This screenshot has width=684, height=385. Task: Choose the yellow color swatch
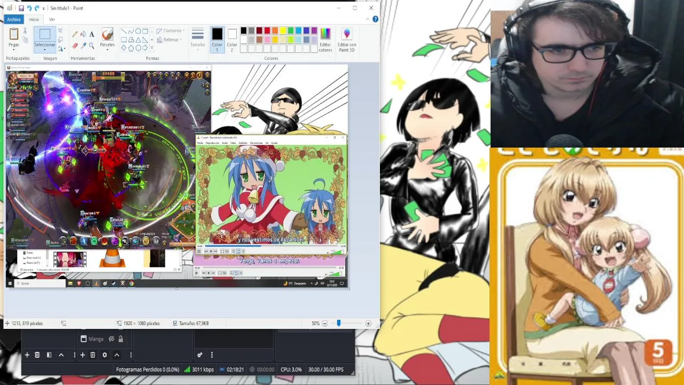point(283,31)
